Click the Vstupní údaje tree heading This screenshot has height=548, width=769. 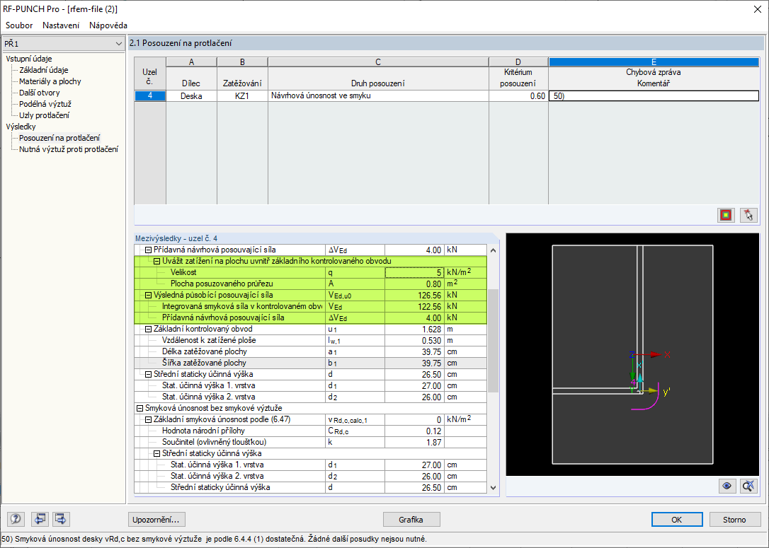tap(29, 59)
